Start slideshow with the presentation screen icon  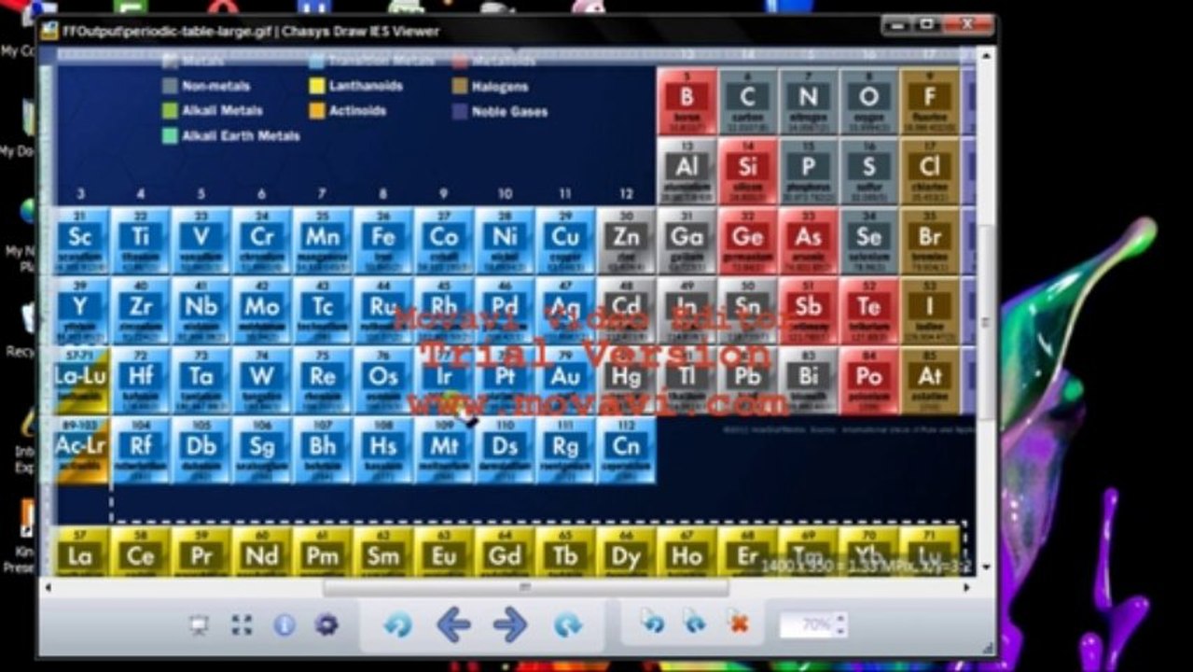199,625
